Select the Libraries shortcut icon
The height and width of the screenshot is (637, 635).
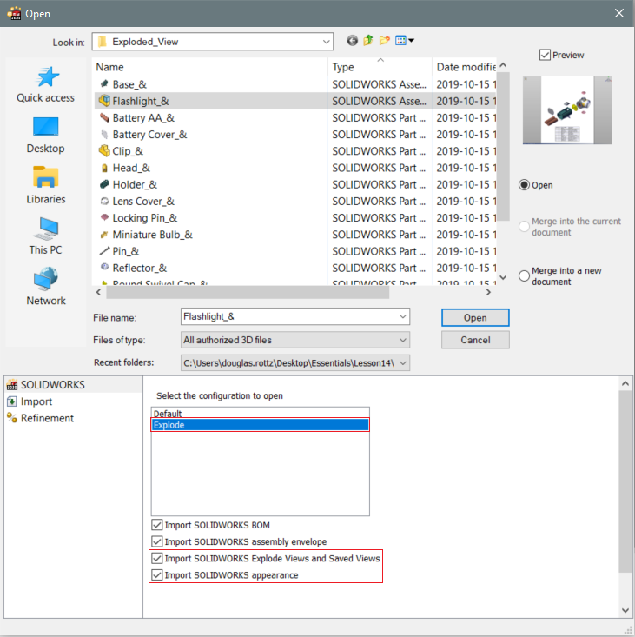45,178
